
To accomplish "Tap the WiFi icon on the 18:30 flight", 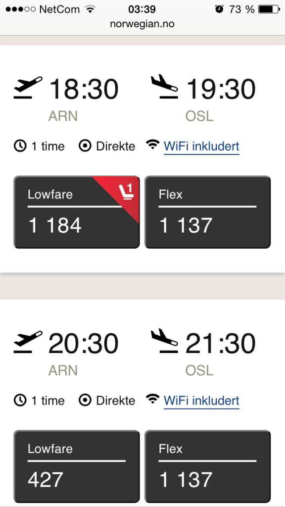I will (x=152, y=144).
